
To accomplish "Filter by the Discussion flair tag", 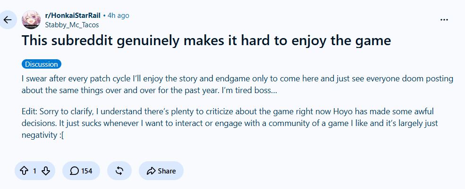I will pos(42,64).
